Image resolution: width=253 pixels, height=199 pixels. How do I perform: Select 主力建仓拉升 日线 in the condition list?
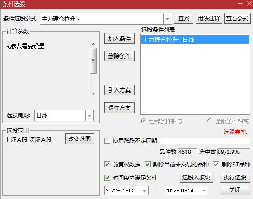195,40
